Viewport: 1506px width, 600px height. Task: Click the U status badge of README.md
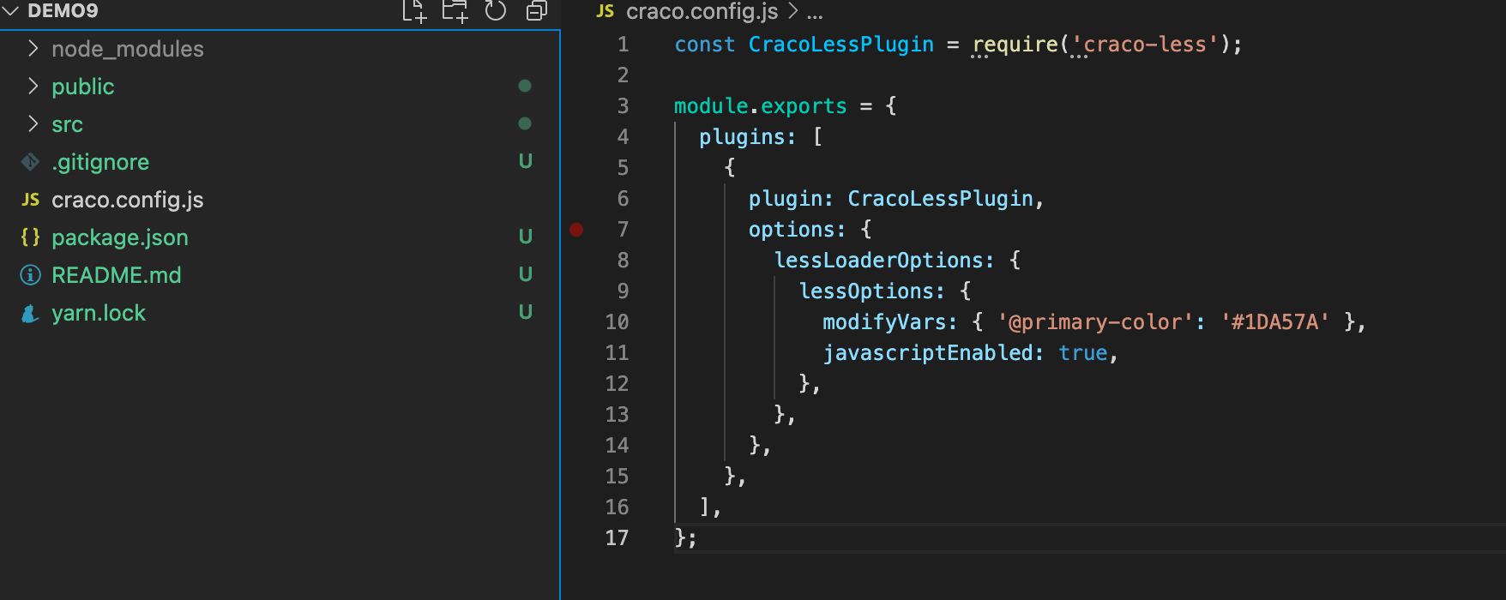526,274
